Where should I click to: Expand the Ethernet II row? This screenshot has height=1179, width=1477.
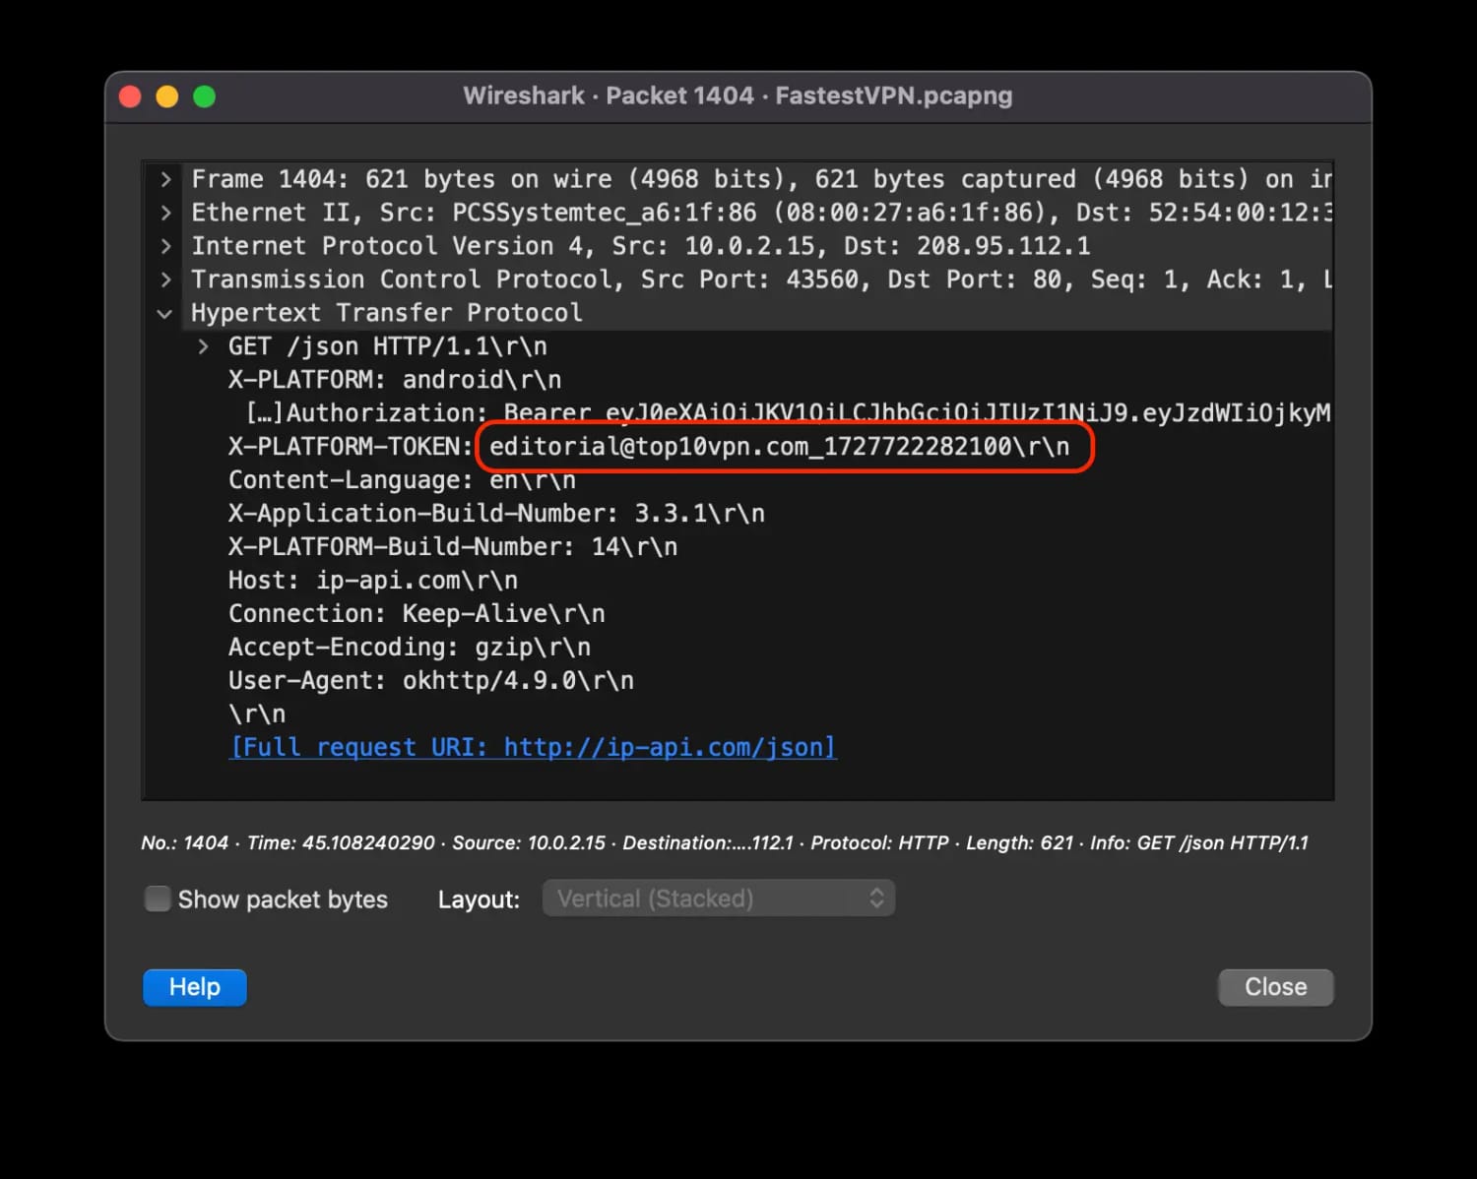165,213
